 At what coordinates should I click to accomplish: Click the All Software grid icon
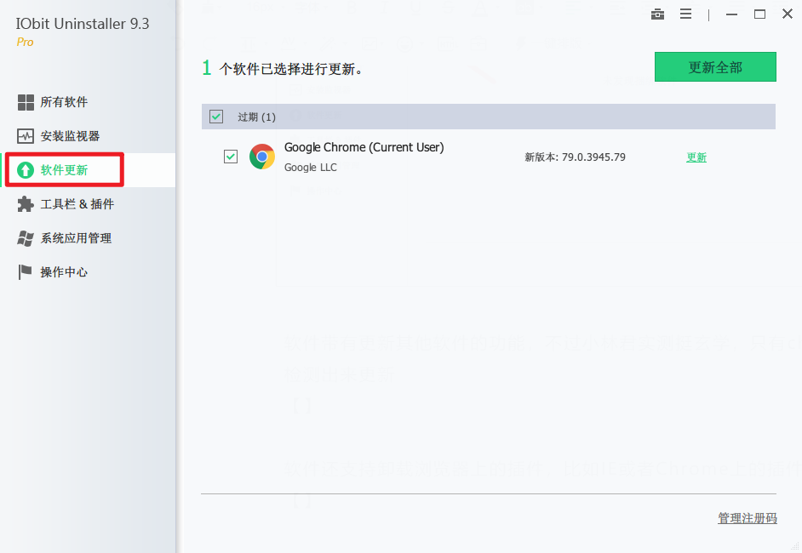tap(26, 102)
